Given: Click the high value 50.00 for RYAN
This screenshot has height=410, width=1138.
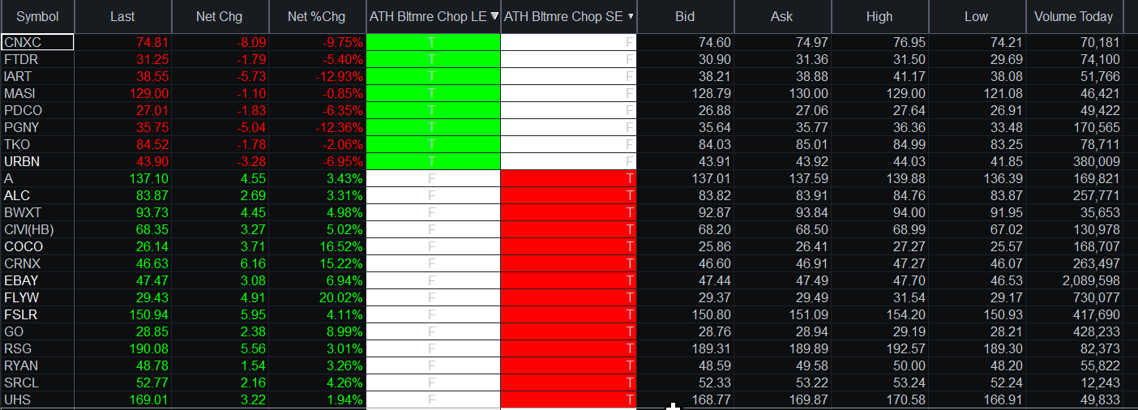Looking at the screenshot, I should [x=910, y=365].
